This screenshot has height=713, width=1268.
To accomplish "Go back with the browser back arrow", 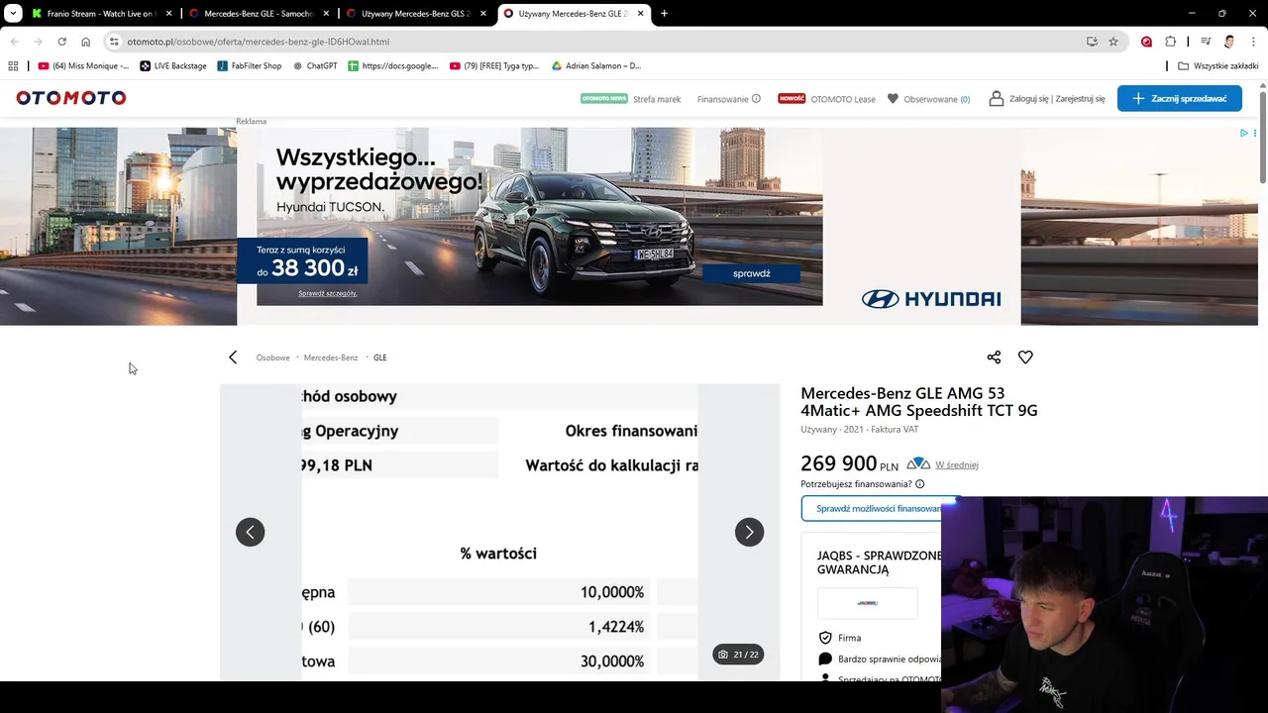I will click(14, 42).
